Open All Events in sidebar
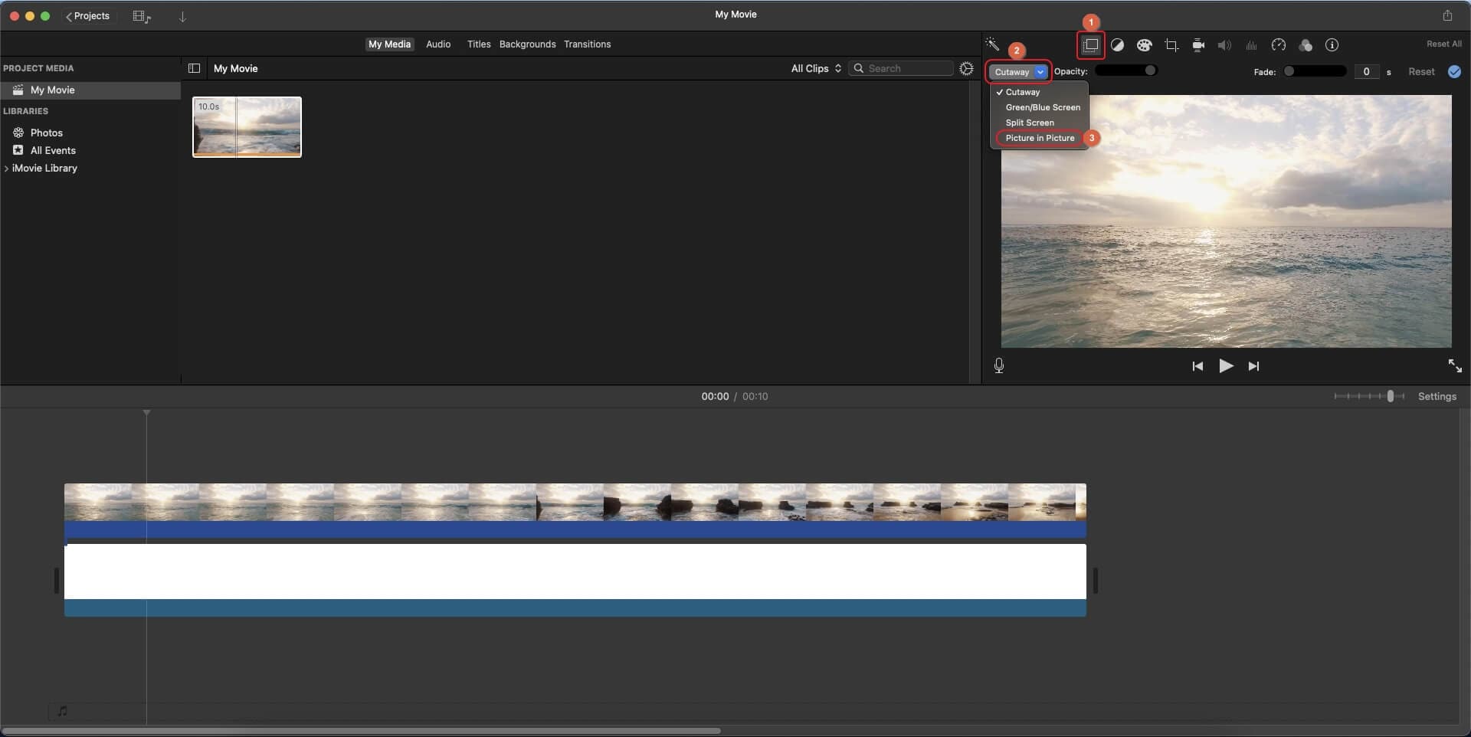Screen dimensions: 1471x737 click(x=52, y=150)
